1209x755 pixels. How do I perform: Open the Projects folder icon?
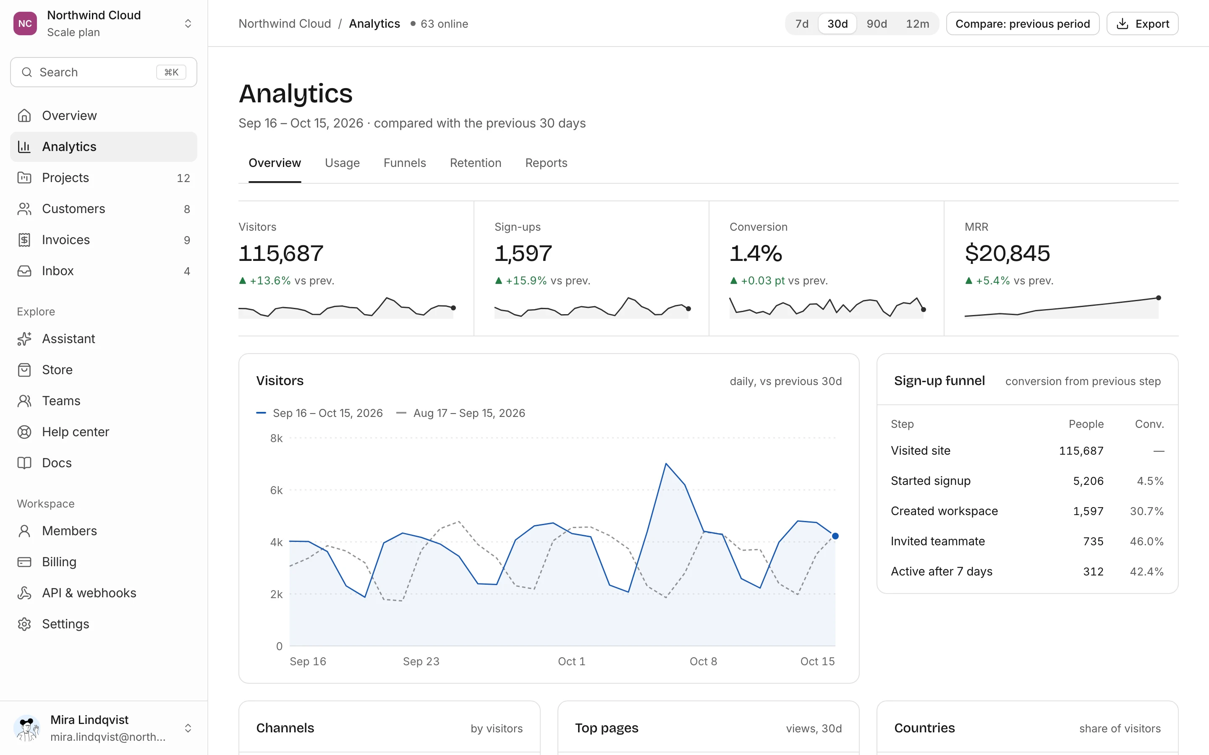point(24,177)
